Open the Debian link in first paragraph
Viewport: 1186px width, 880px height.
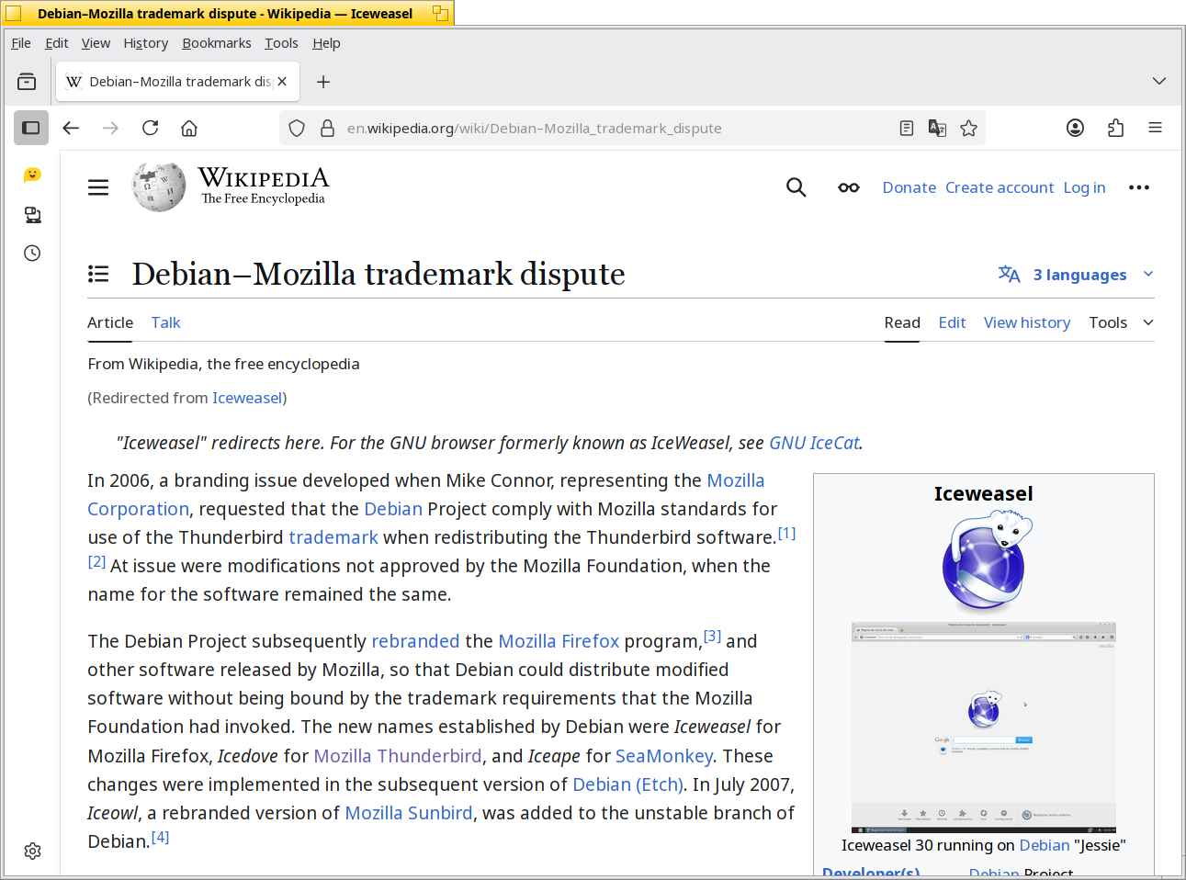click(x=393, y=509)
